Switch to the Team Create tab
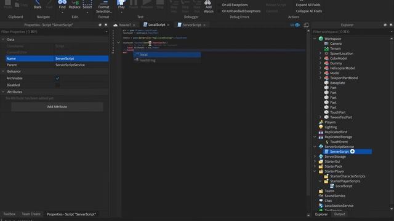The image size is (394, 221). coord(31,214)
